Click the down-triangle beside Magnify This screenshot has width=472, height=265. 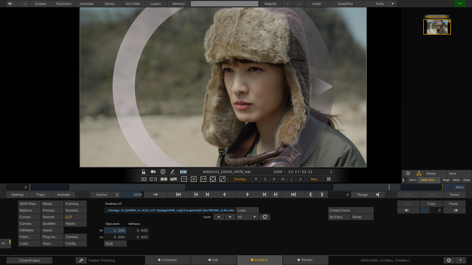click(288, 4)
